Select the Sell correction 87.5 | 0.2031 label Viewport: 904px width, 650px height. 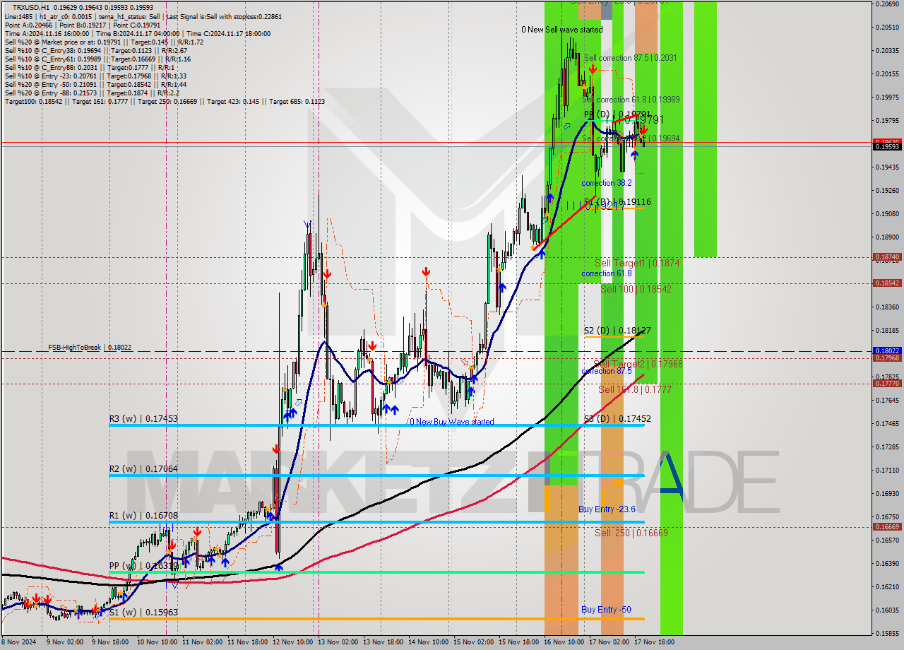tap(631, 58)
